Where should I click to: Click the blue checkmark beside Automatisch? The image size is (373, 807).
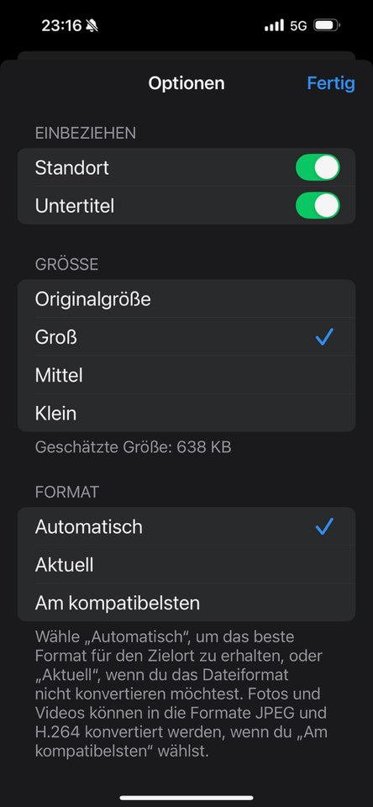(324, 526)
